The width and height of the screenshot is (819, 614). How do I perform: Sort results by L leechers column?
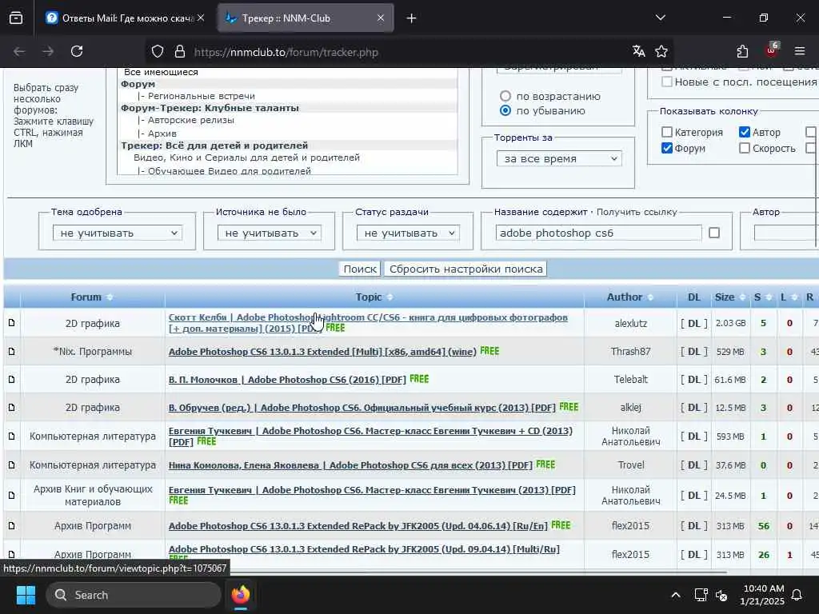789,297
